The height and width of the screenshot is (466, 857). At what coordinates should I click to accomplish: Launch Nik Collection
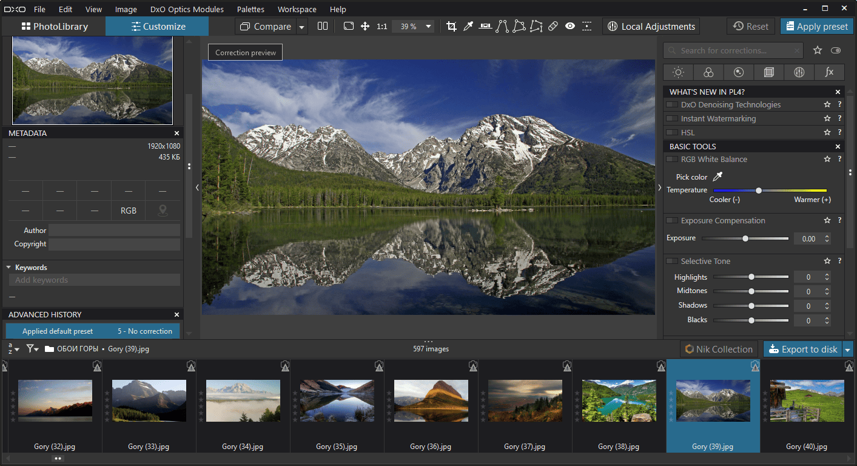click(719, 349)
